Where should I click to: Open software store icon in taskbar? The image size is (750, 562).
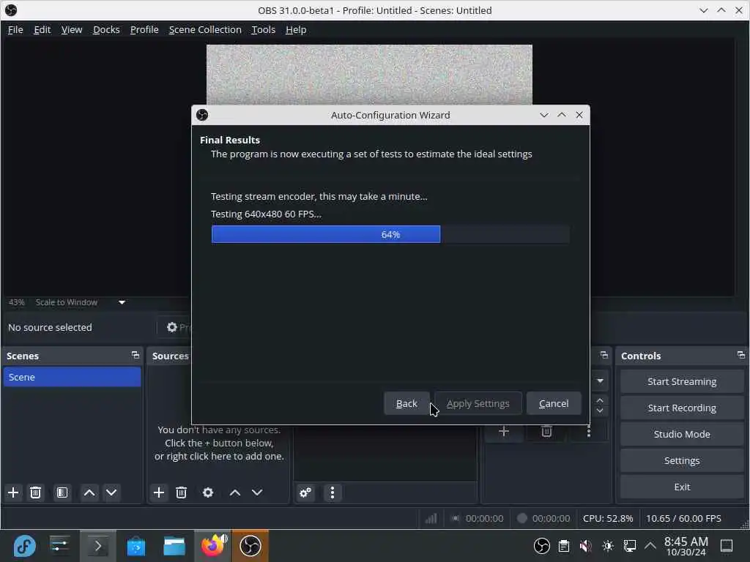pos(135,546)
